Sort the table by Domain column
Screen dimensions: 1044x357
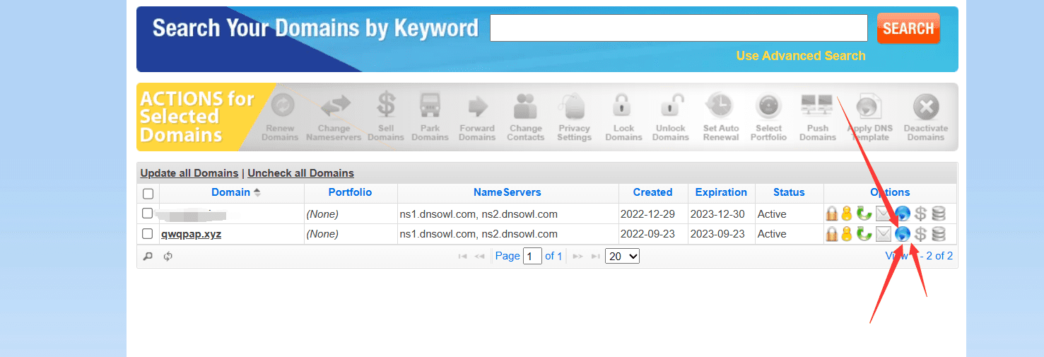tap(231, 192)
